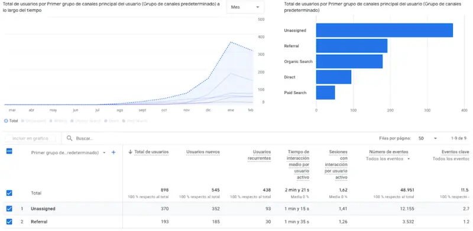Click the Organic Search bar in the bar chart
473x231 pixels.
349,61
